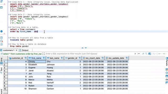The image size is (168, 94).
Task: Click the eraser clear-filter icon
Action: pos(143,54)
